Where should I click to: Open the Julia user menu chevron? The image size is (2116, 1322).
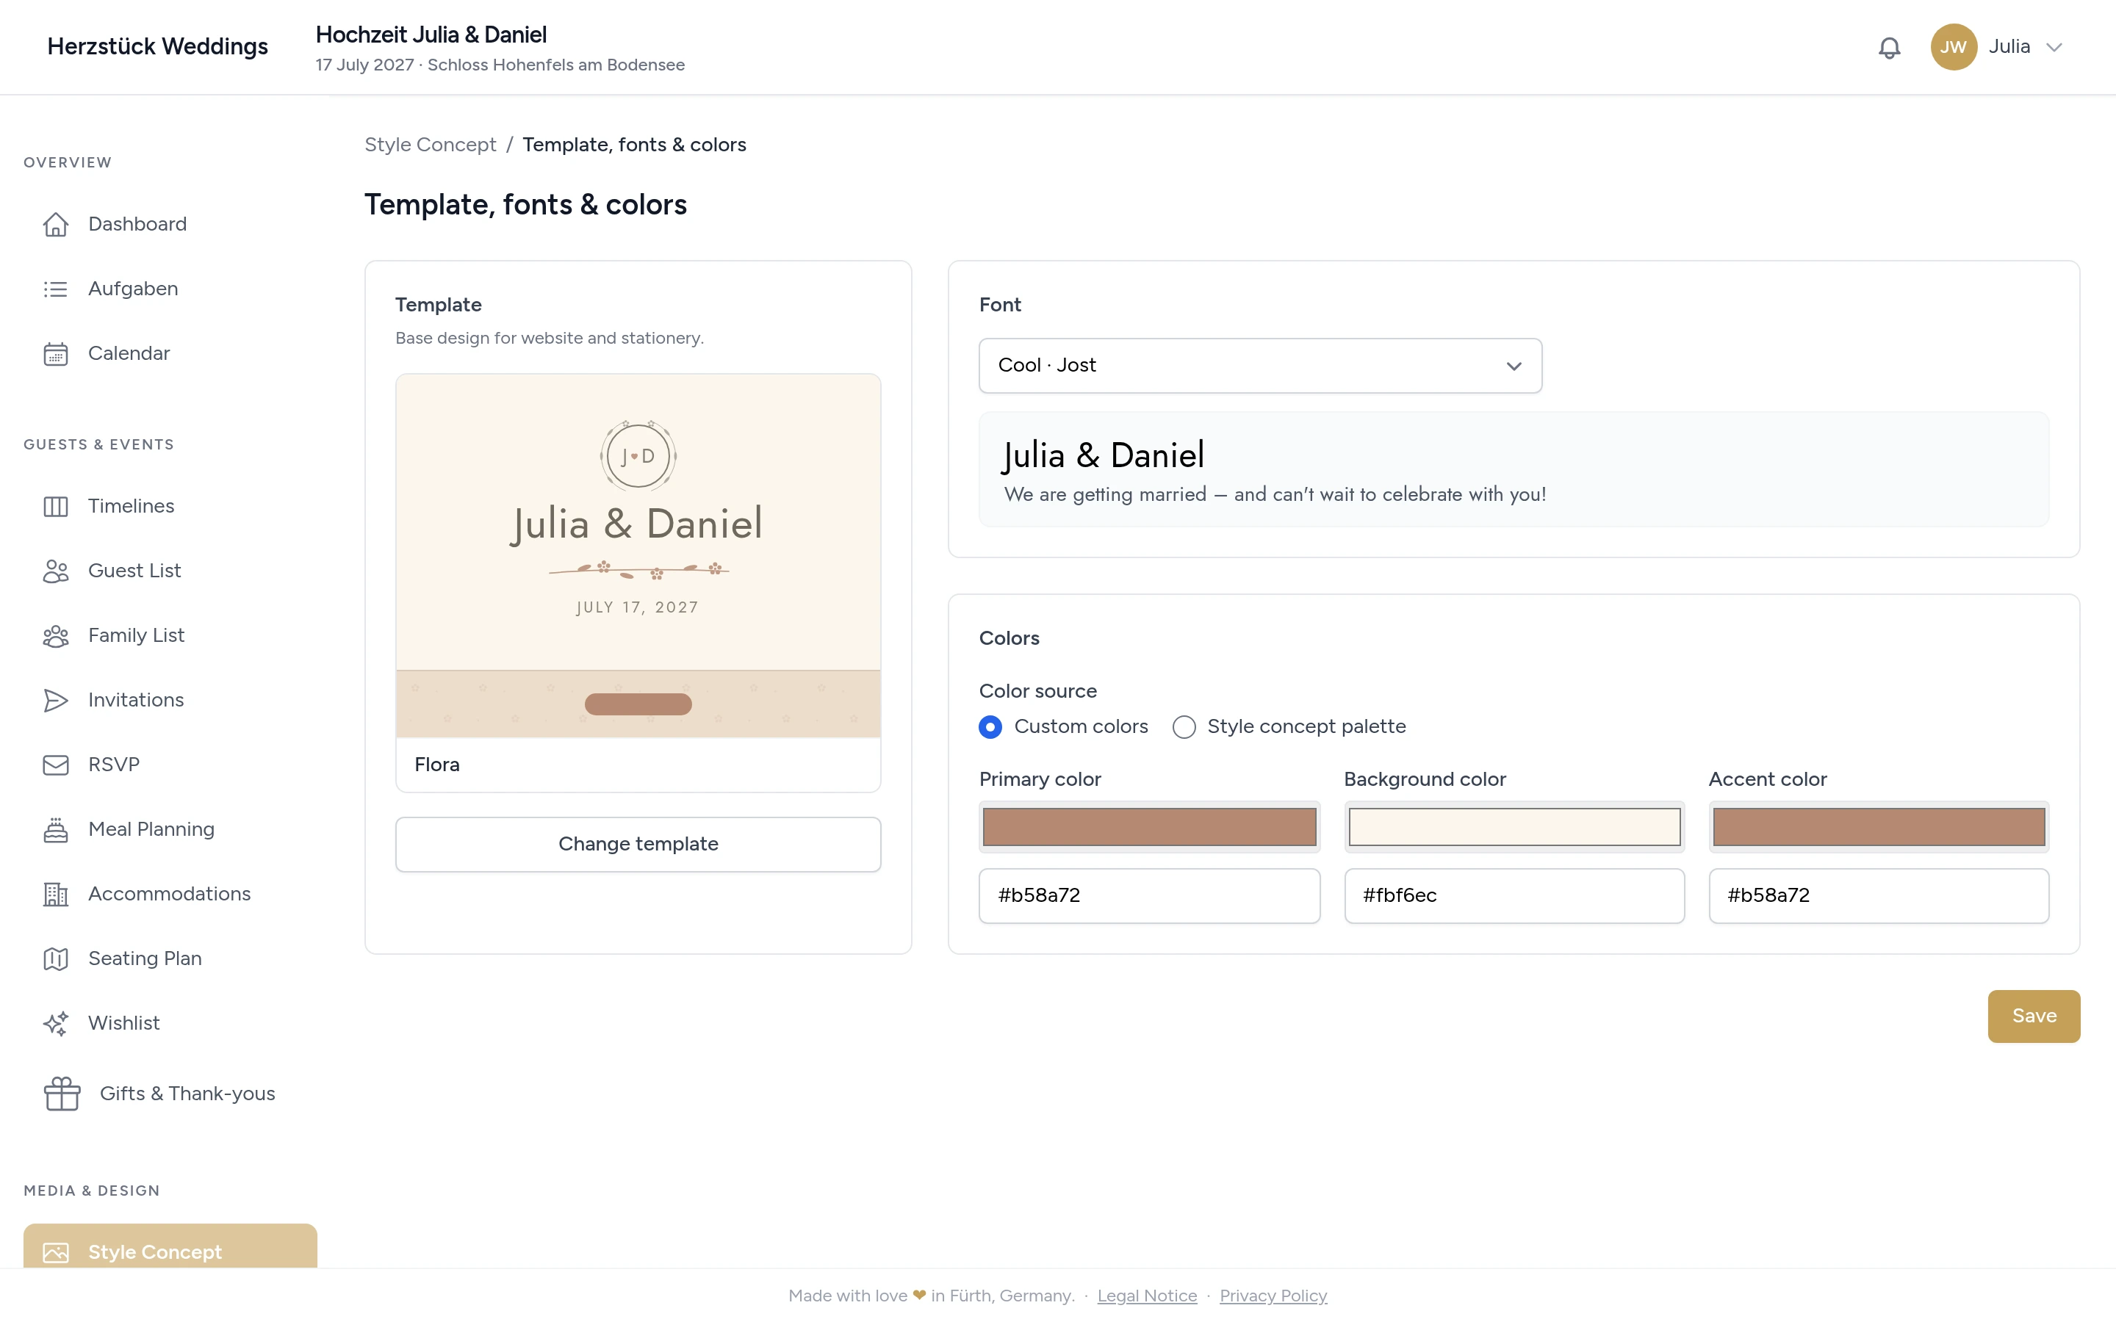(x=2054, y=47)
